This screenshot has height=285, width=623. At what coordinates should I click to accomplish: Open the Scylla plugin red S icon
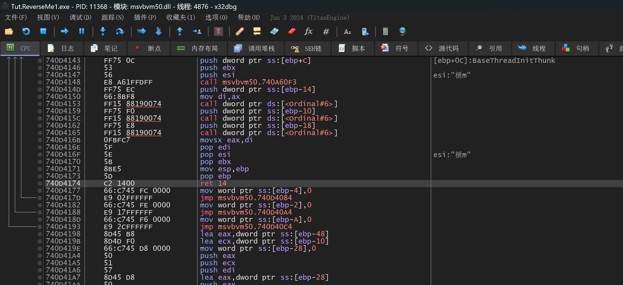pyautogui.click(x=218, y=31)
